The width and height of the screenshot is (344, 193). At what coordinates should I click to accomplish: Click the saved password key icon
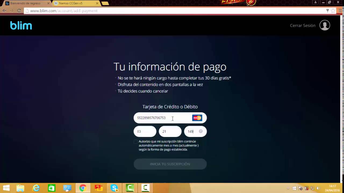[327, 11]
